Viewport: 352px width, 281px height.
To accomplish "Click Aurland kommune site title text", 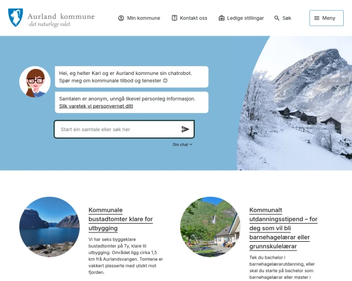I will coord(61,16).
